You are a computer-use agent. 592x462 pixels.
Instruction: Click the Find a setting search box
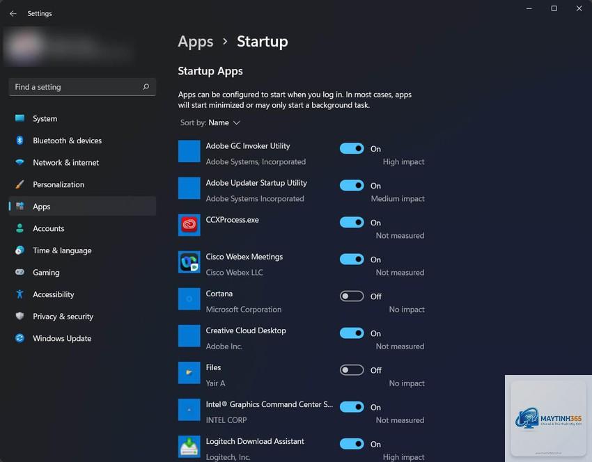point(82,87)
